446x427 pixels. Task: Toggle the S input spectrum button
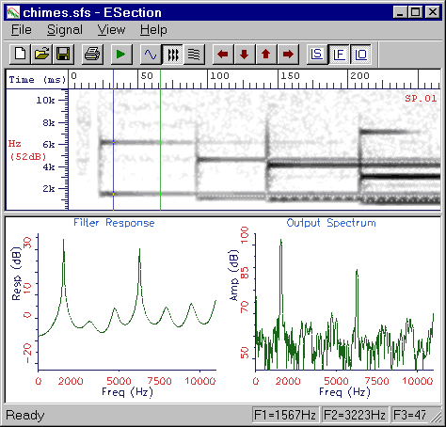[x=317, y=55]
